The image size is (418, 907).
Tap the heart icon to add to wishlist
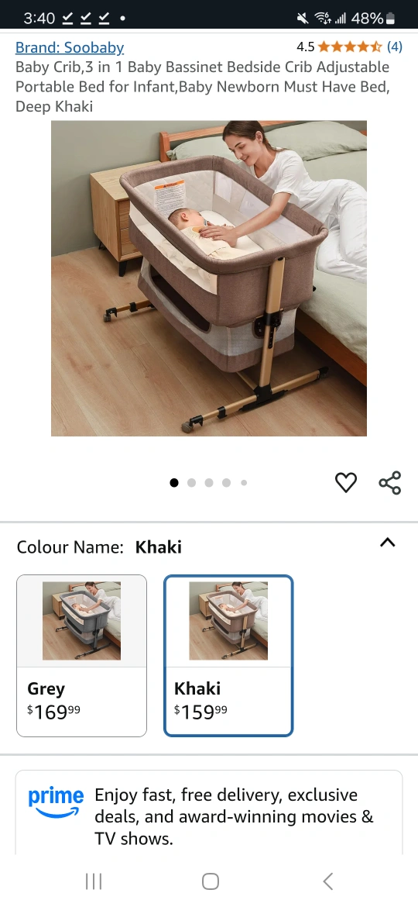[x=346, y=482]
